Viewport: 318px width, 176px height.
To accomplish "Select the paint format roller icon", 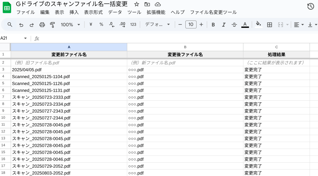I will tap(52, 24).
